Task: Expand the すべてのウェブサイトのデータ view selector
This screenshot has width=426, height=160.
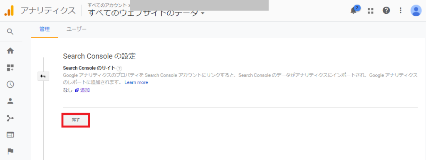Action: tap(146, 13)
